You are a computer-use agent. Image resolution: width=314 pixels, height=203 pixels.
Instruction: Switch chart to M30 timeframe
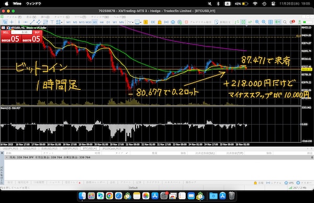[88, 22]
